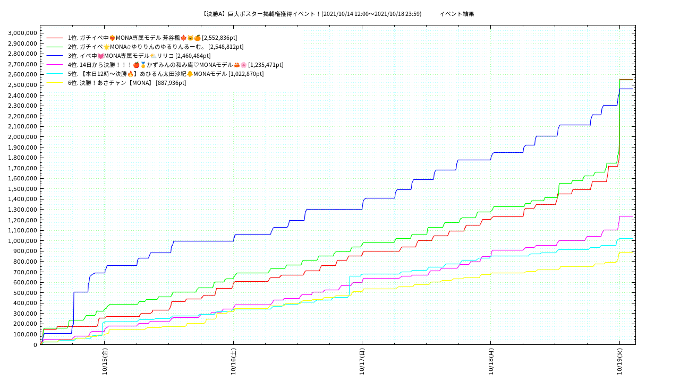Viewport: 680px width, 382px height.
Task: Click the 800,000 y-axis label
Action: [26, 262]
